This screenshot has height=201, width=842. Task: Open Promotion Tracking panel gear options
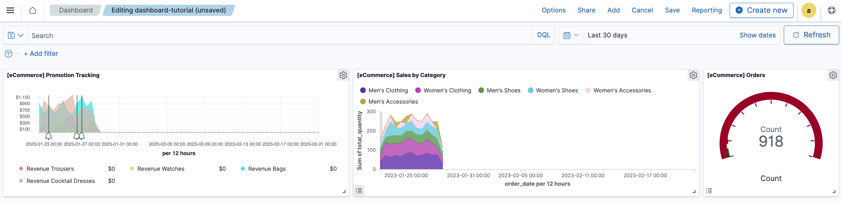coord(343,76)
